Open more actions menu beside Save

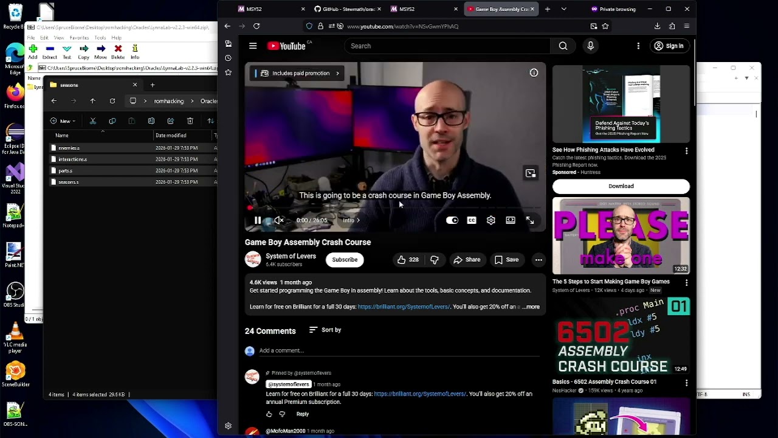pos(539,260)
